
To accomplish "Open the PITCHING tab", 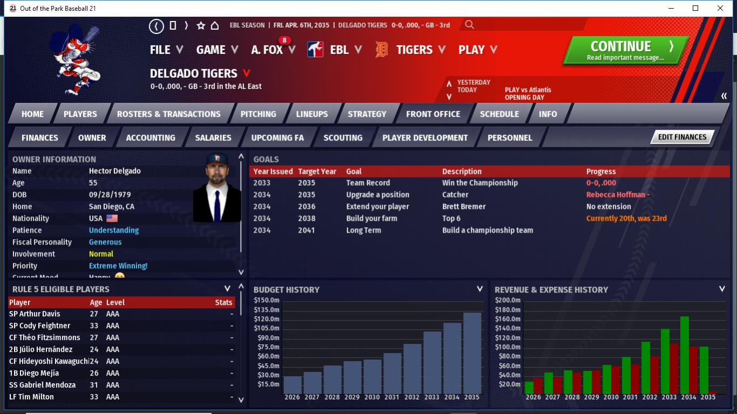I will [x=258, y=114].
